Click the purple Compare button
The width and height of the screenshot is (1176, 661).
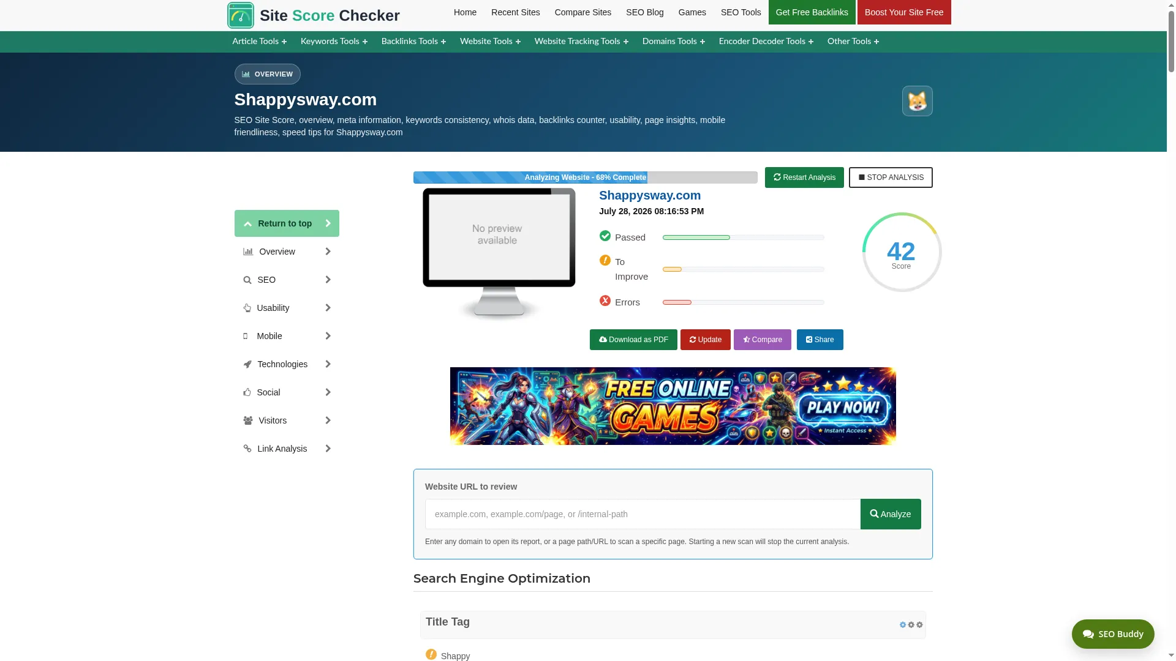coord(762,340)
